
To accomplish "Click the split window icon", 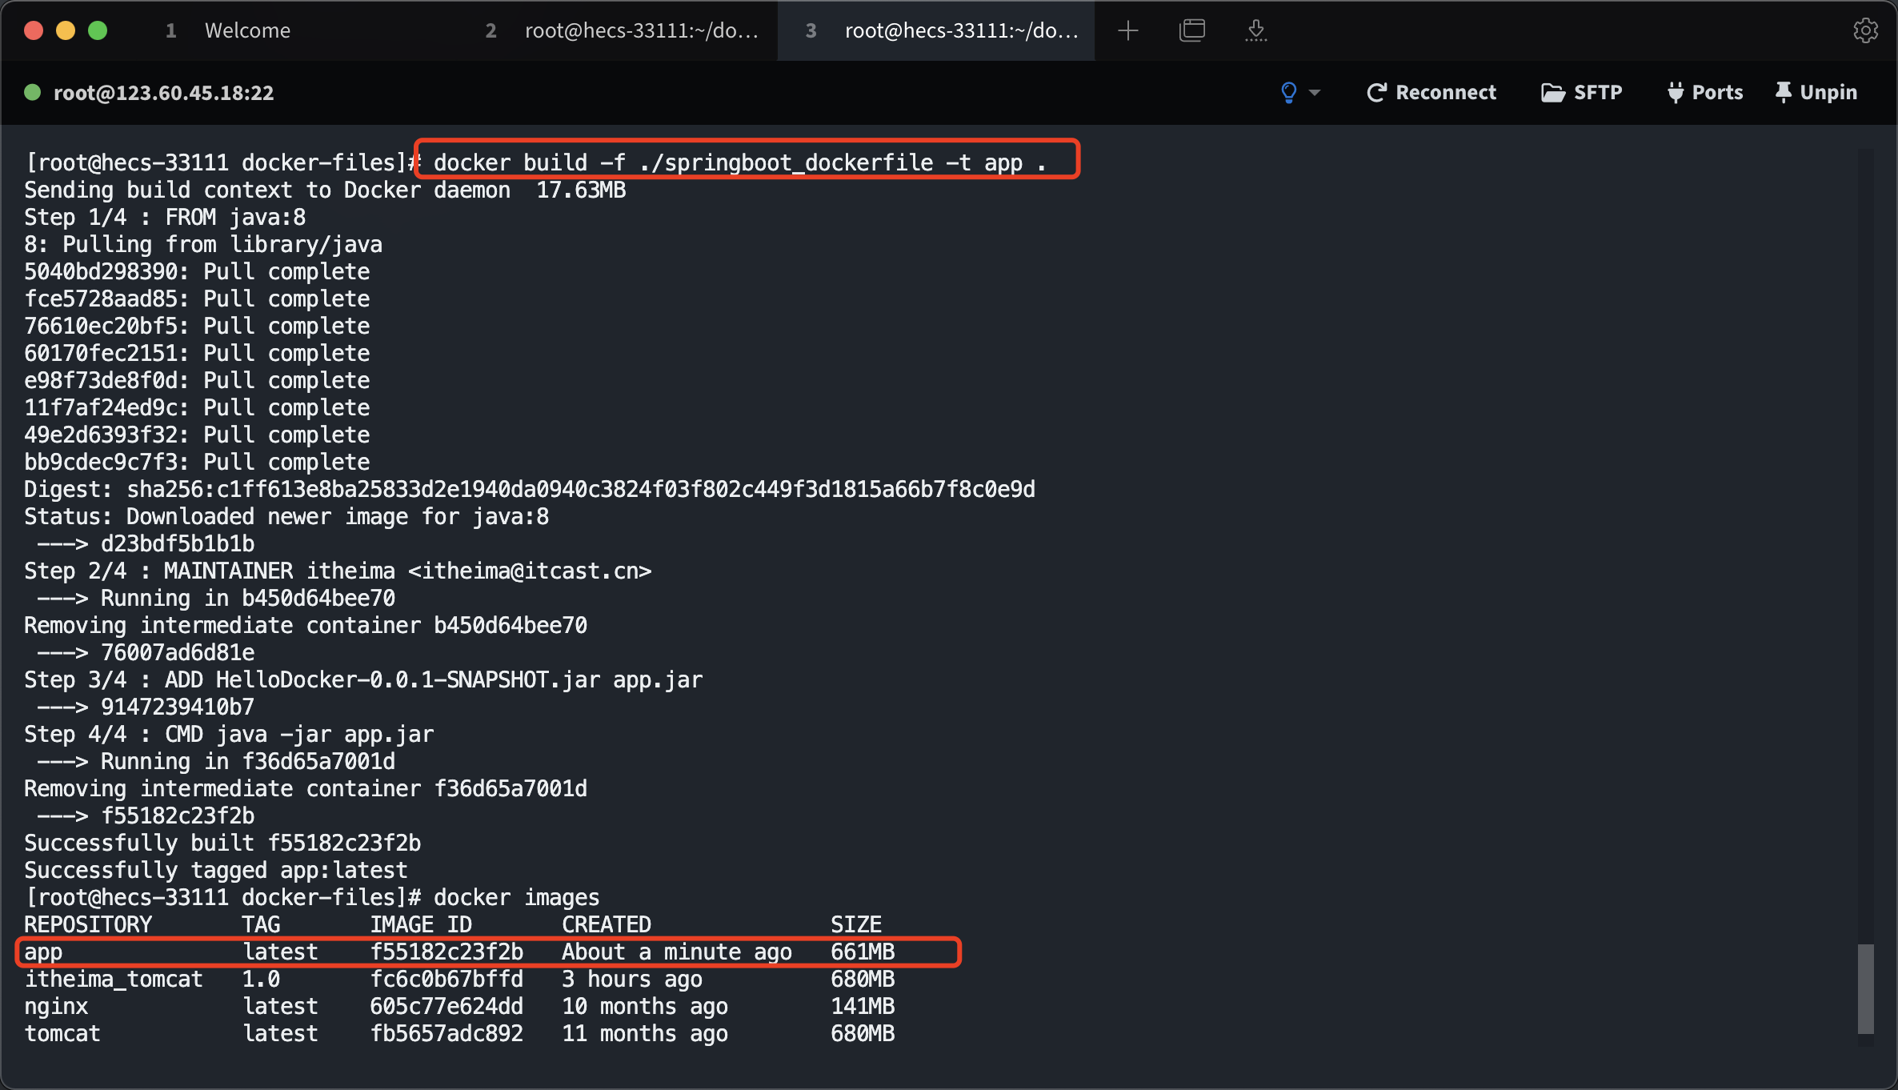I will [1191, 30].
